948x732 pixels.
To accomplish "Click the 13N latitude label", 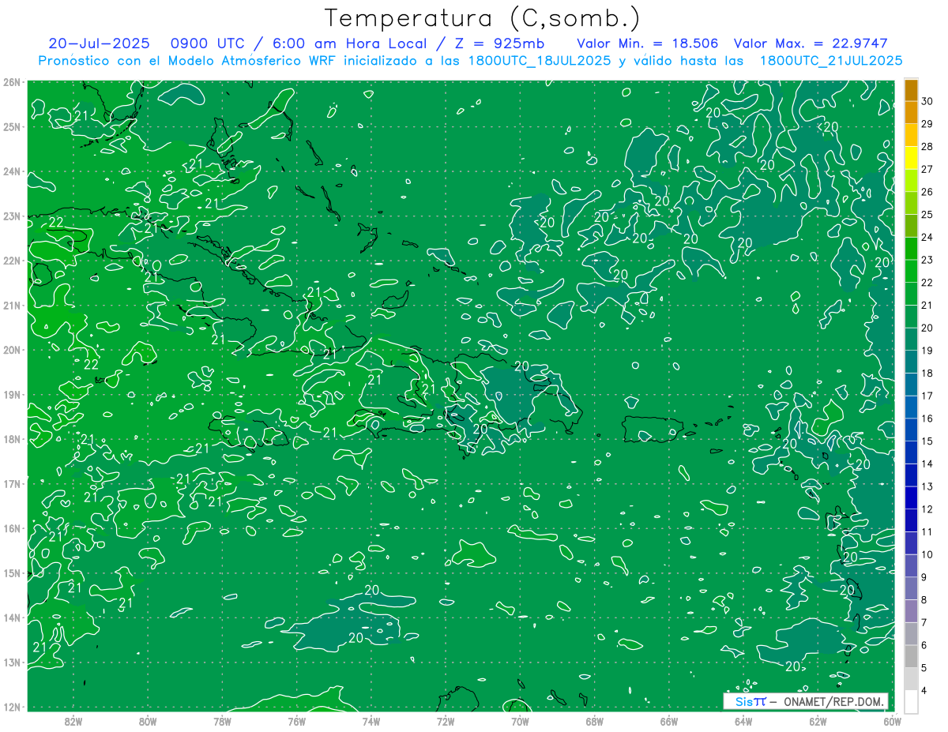I will [x=11, y=663].
